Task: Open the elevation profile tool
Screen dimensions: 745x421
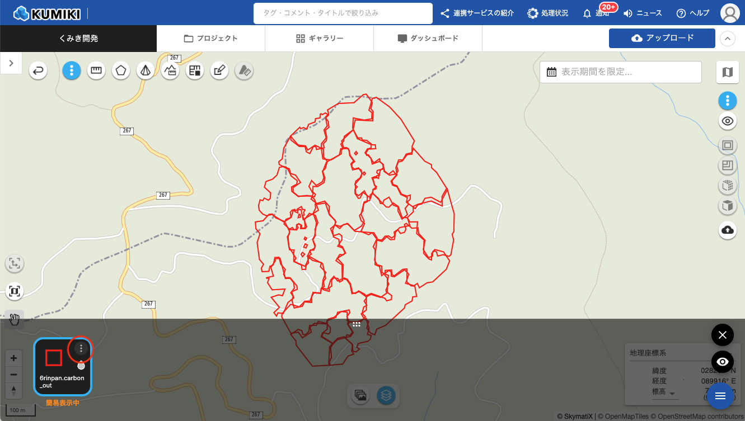Action: click(x=170, y=70)
